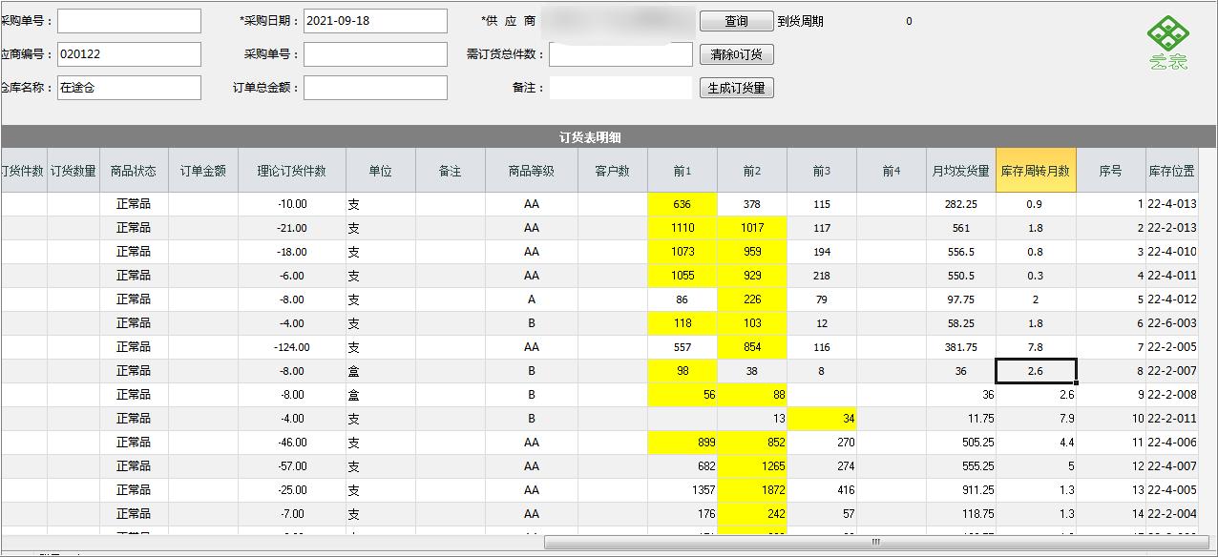
Task: Click the warehouse name field showing 在途仓
Action: pyautogui.click(x=129, y=88)
